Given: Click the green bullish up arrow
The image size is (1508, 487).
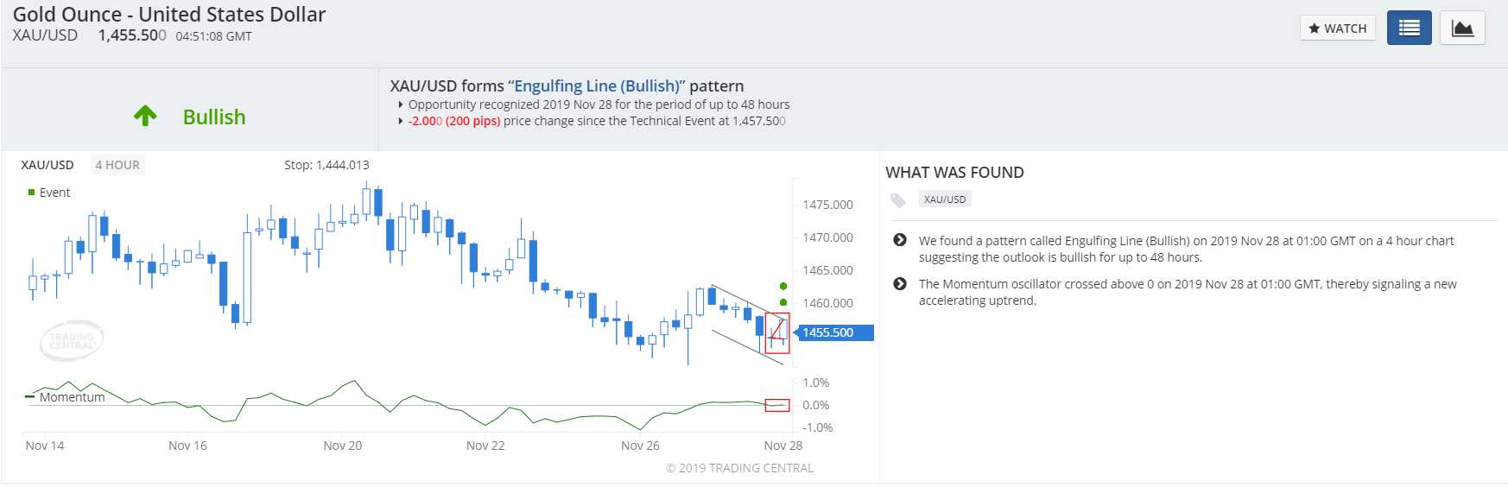Looking at the screenshot, I should 145,116.
